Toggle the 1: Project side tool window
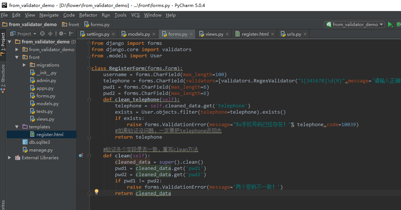The image size is (401, 210). [x=3, y=44]
